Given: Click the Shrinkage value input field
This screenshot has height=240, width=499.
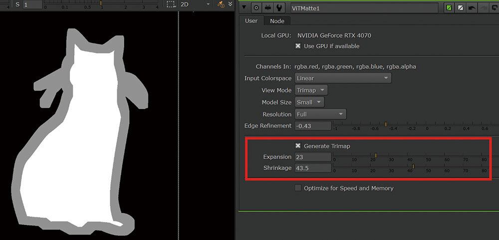Looking at the screenshot, I should click(313, 168).
